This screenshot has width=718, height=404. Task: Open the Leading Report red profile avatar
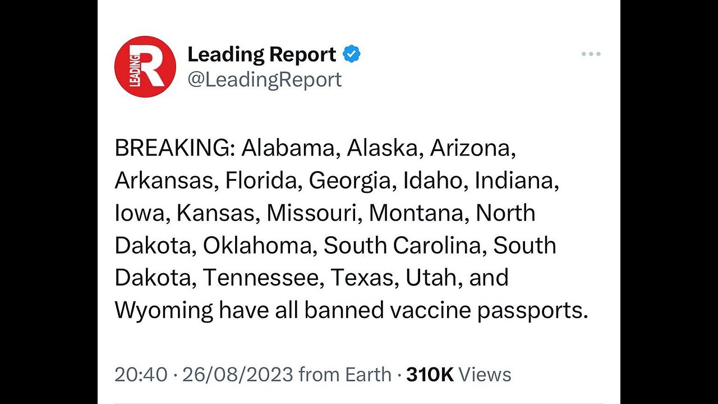(145, 67)
